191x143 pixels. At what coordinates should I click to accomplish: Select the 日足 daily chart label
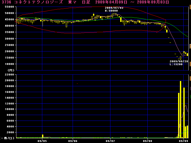pyautogui.click(x=85, y=2)
